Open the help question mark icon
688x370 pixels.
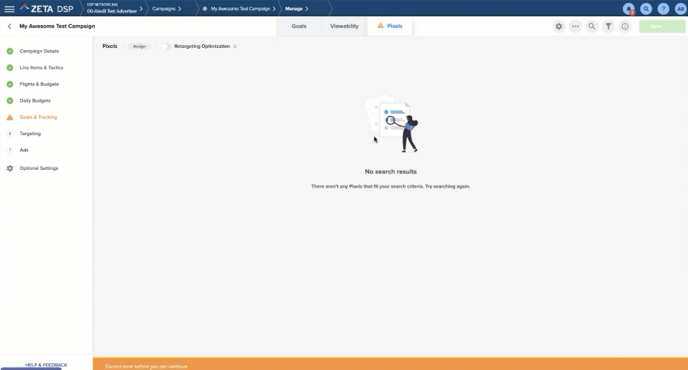[x=663, y=9]
